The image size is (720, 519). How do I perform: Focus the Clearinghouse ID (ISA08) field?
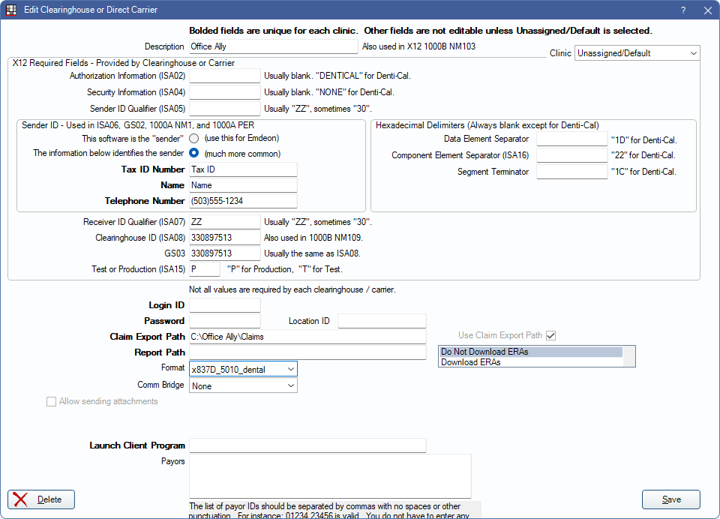tap(224, 238)
